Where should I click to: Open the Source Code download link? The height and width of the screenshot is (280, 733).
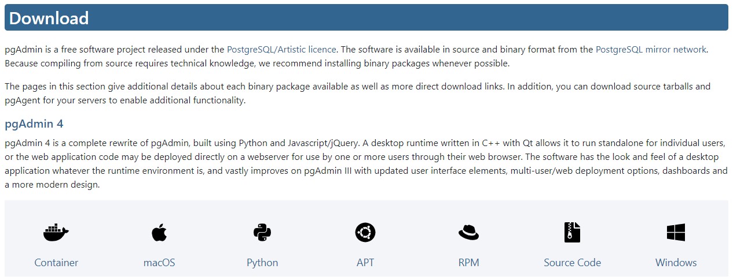572,263
